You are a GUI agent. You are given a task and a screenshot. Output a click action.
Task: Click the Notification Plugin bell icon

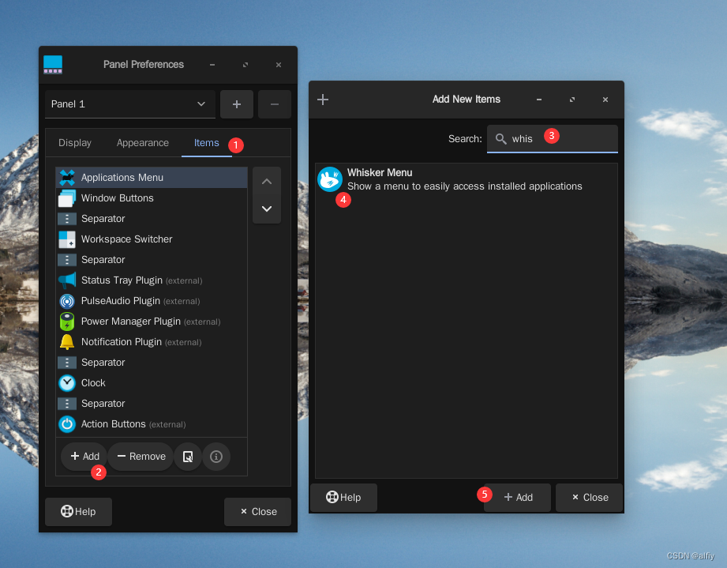[x=67, y=342]
